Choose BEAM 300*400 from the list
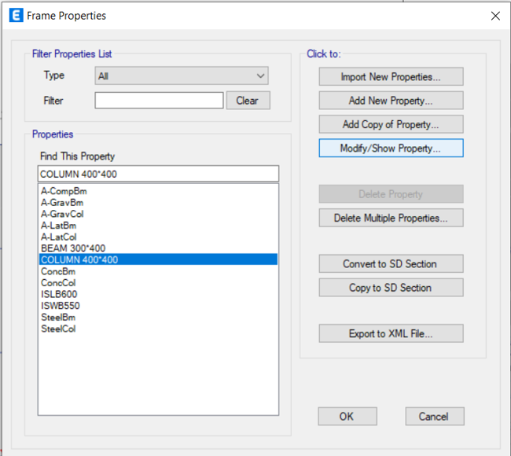The width and height of the screenshot is (511, 456). point(73,248)
